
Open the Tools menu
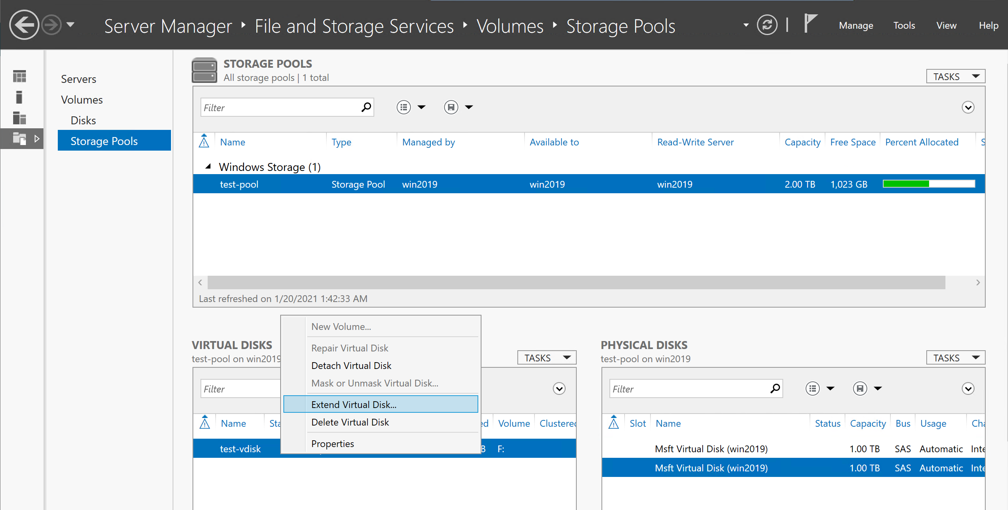904,25
